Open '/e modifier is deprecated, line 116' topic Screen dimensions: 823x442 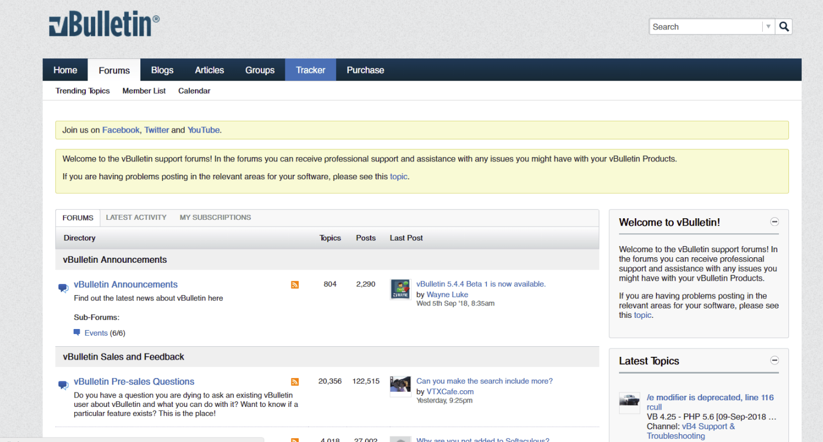click(x=710, y=397)
